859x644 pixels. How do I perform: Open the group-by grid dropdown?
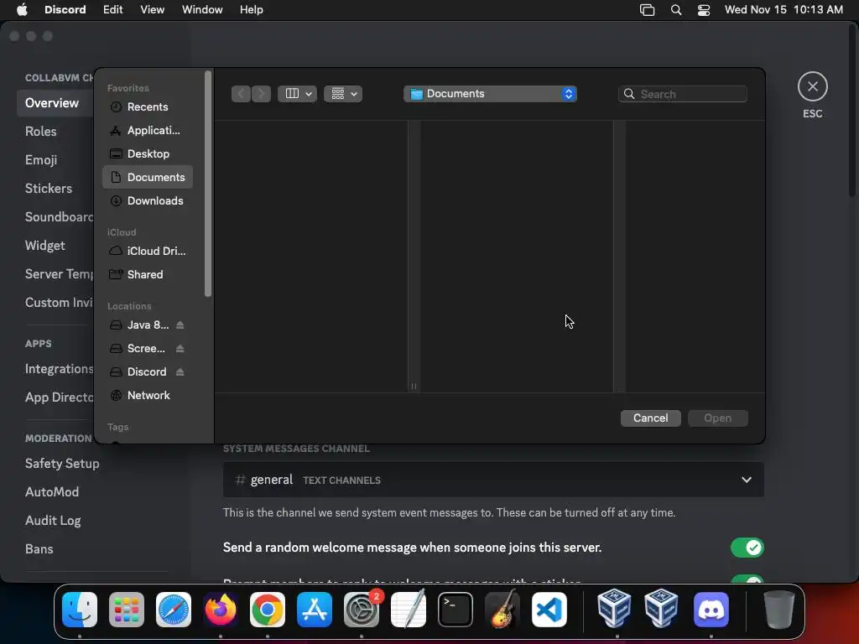(343, 94)
